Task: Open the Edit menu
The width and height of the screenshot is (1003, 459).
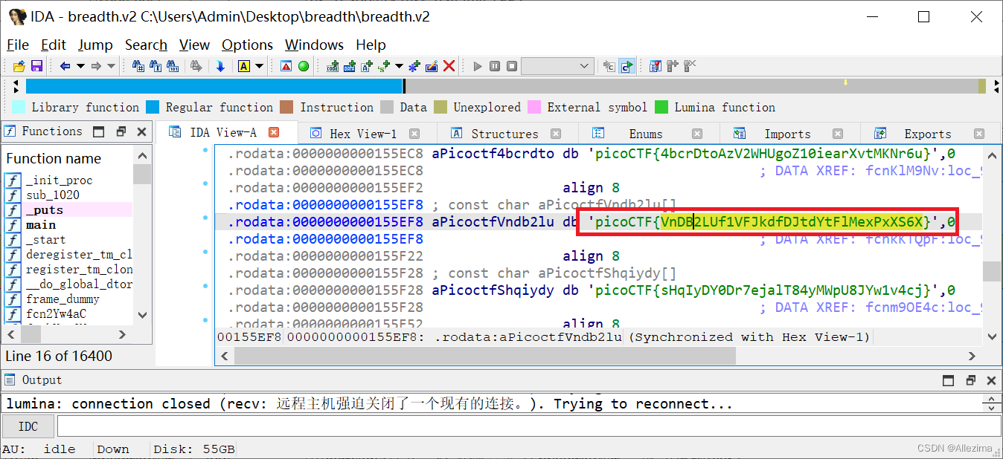Action: (54, 45)
